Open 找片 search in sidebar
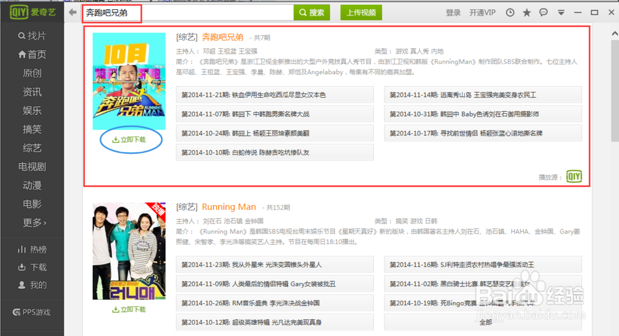The height and width of the screenshot is (336, 619). [32, 36]
